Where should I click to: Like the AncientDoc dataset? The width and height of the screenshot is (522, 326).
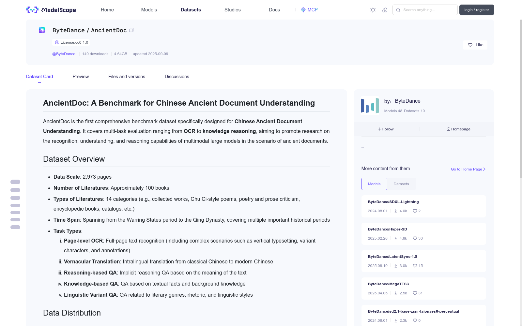click(x=475, y=45)
